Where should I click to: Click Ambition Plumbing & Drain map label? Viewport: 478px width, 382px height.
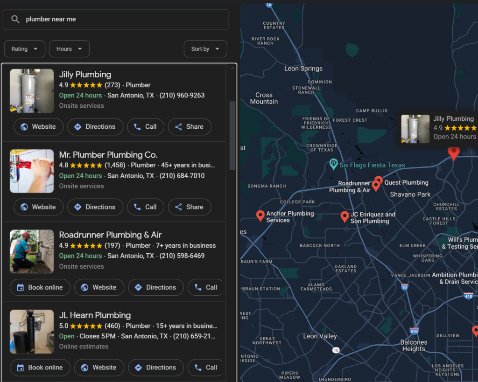[x=455, y=278]
